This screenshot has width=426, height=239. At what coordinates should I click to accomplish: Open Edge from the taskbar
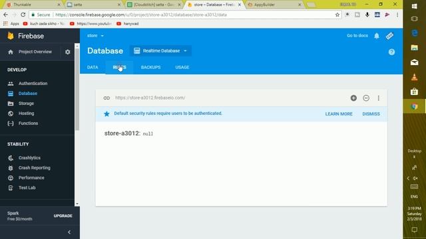[414, 33]
